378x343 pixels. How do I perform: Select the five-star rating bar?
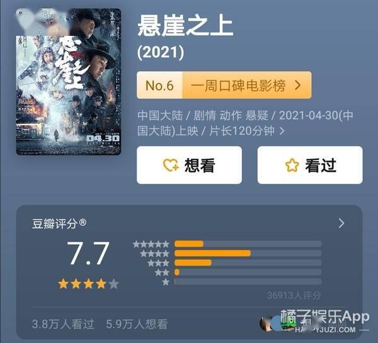pos(248,244)
